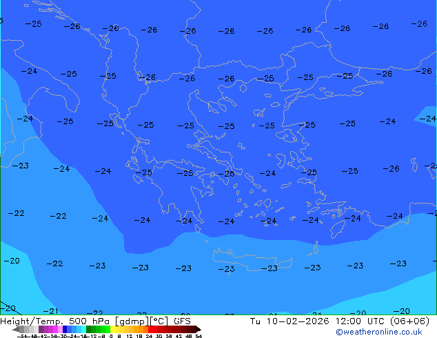Pick the bright red swatch in the legend

tap(150, 329)
